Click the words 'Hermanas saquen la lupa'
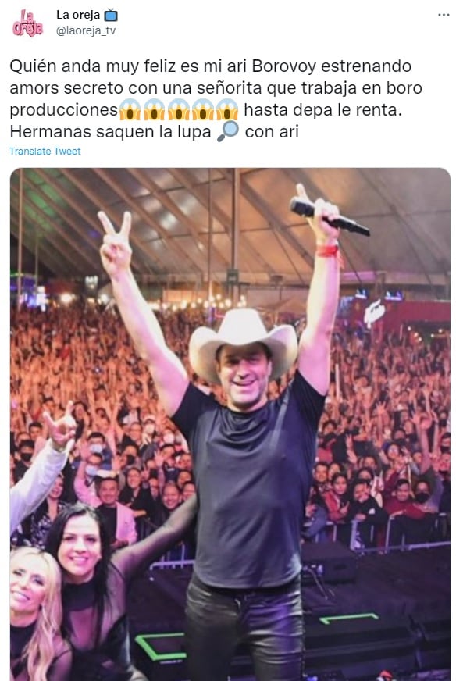The width and height of the screenshot is (456, 681). click(x=110, y=132)
